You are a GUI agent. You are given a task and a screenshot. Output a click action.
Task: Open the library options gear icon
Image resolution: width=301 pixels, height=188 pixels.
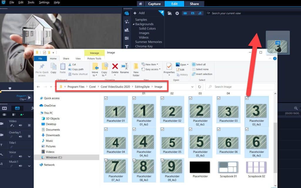pos(177,13)
